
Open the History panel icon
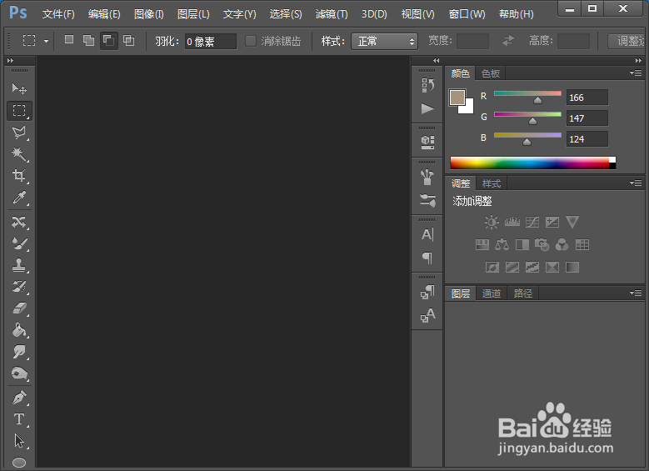click(x=427, y=85)
